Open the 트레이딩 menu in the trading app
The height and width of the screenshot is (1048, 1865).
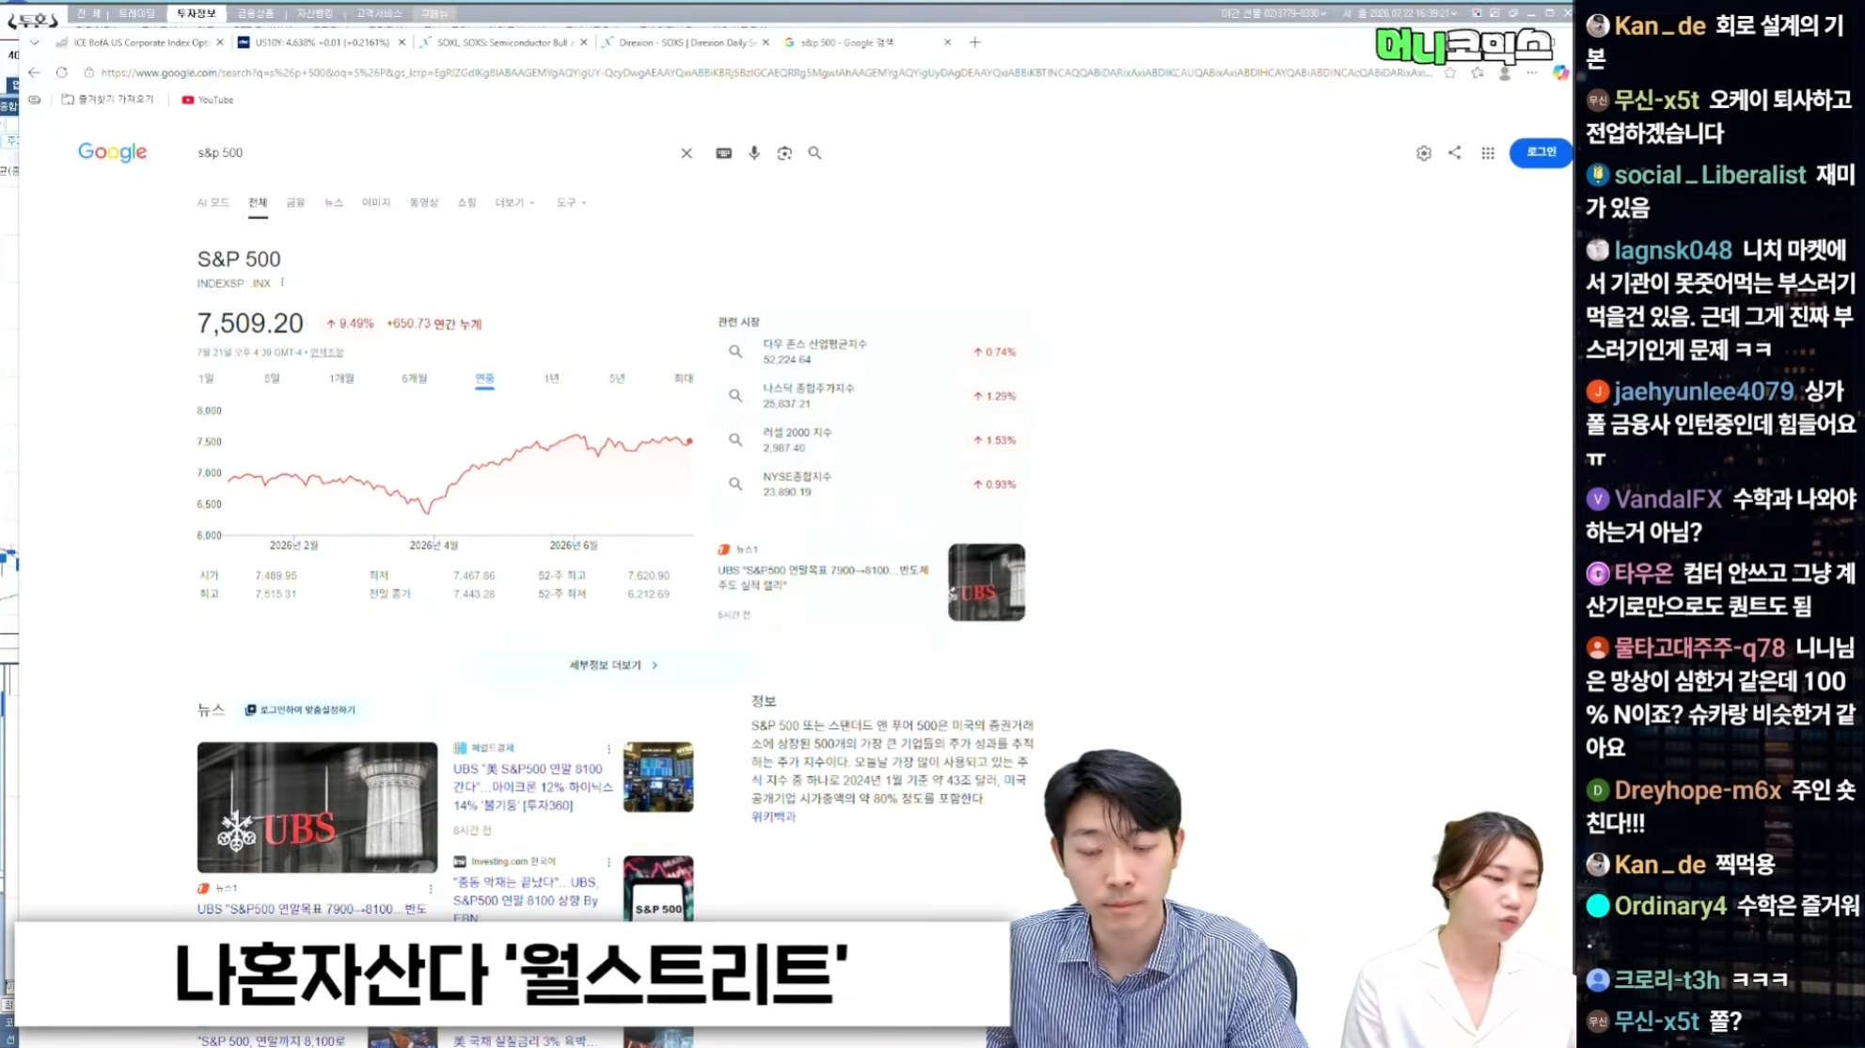pyautogui.click(x=137, y=14)
